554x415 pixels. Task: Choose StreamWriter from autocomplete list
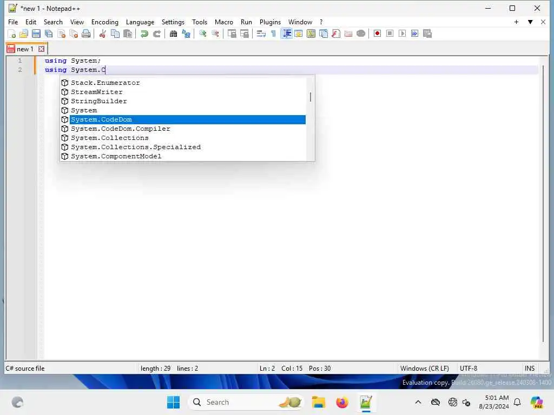(x=183, y=92)
